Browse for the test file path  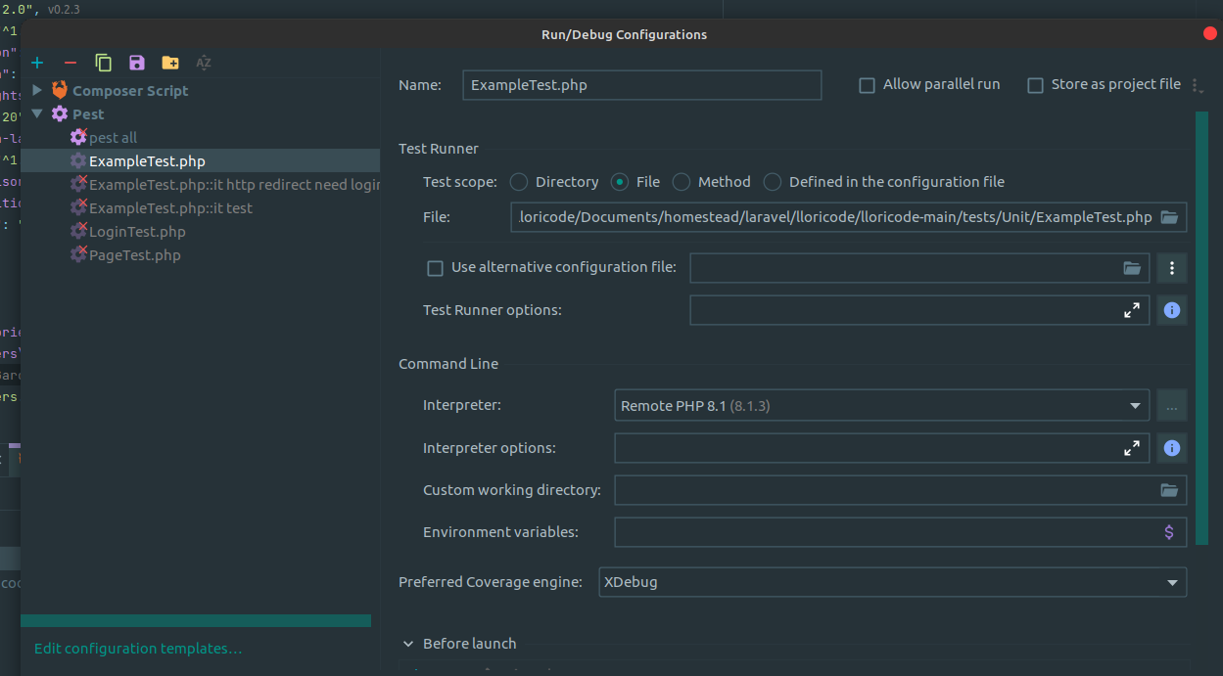click(1169, 216)
